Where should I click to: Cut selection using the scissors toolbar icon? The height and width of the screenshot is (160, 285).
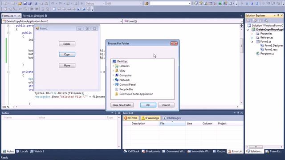point(36,4)
